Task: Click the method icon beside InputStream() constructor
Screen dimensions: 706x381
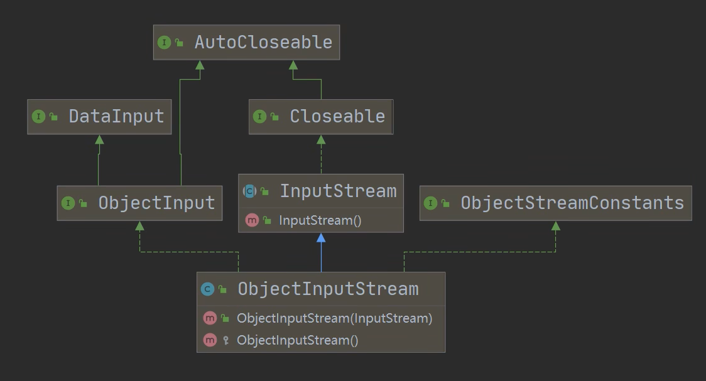Action: pos(252,220)
